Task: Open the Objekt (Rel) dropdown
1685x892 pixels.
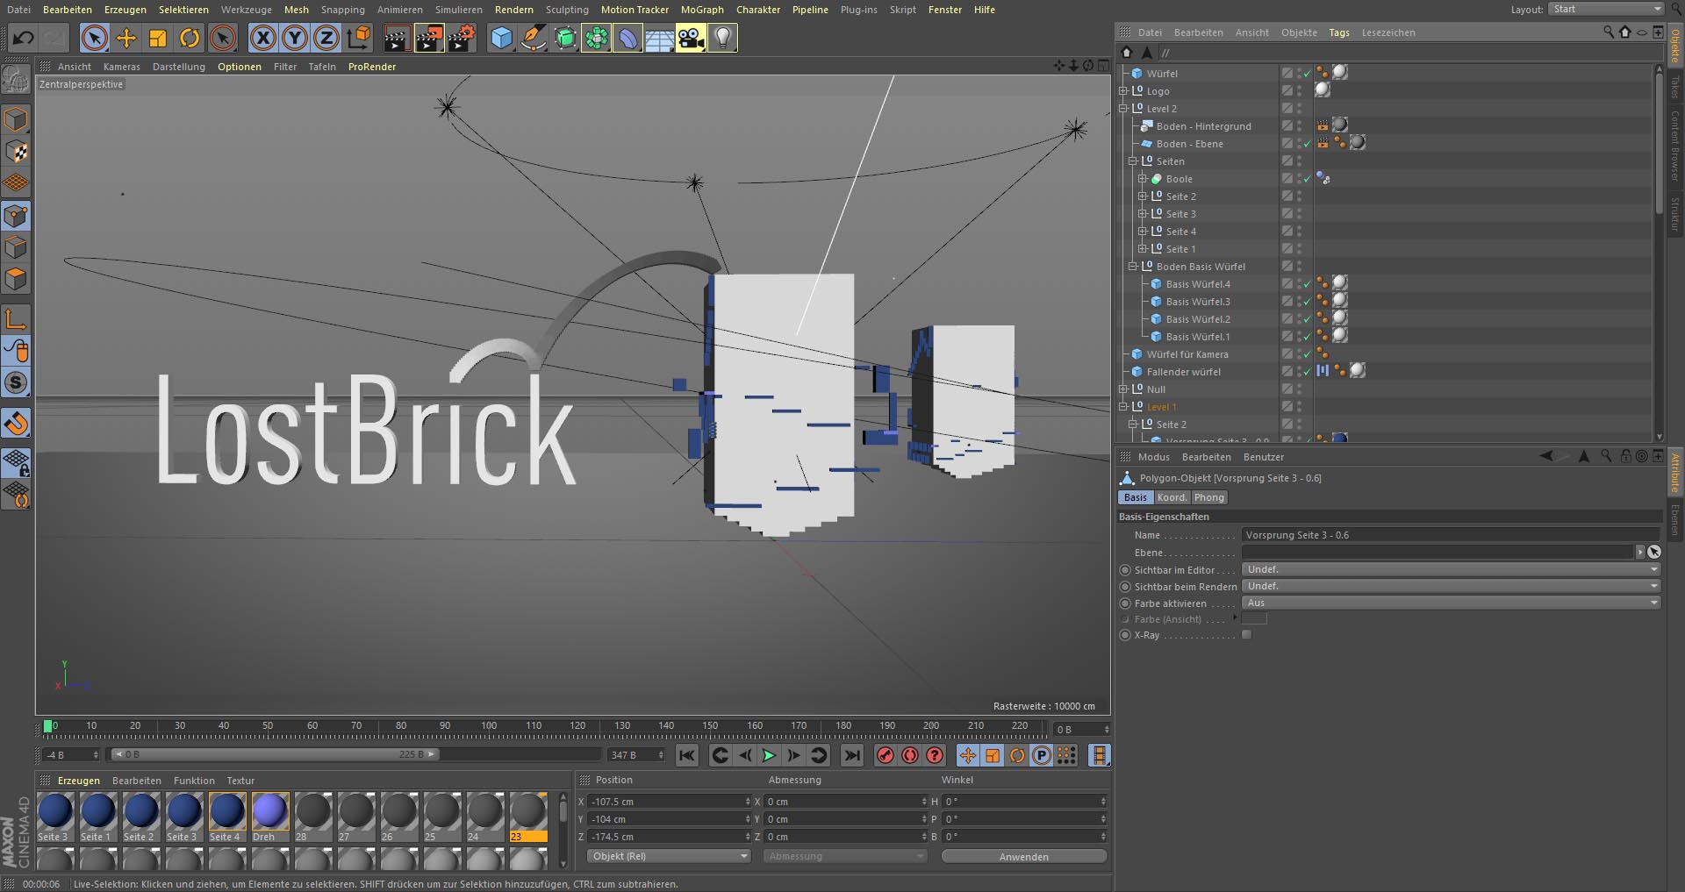Action: tap(669, 856)
